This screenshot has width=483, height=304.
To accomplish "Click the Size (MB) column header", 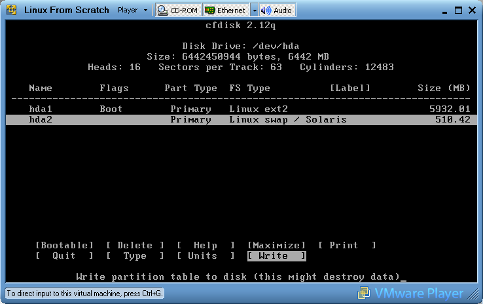I will (x=444, y=88).
